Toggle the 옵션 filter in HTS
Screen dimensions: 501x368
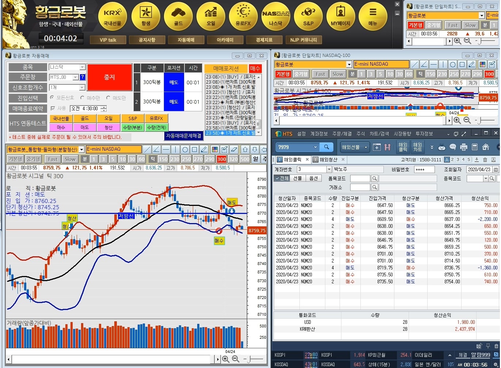[314, 178]
